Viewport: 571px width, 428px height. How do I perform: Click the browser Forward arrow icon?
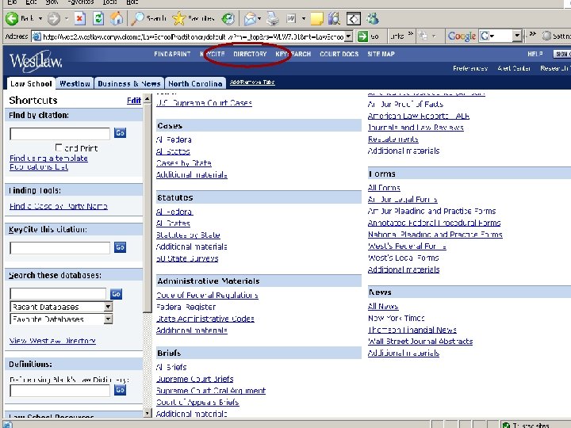click(54, 18)
